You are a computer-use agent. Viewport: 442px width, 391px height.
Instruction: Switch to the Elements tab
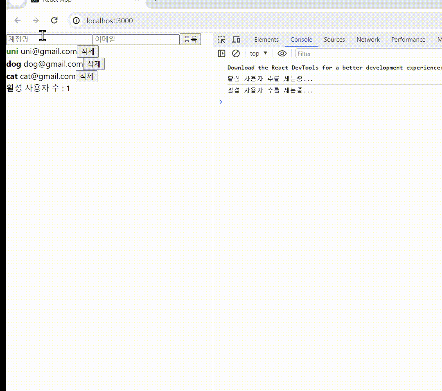(266, 39)
